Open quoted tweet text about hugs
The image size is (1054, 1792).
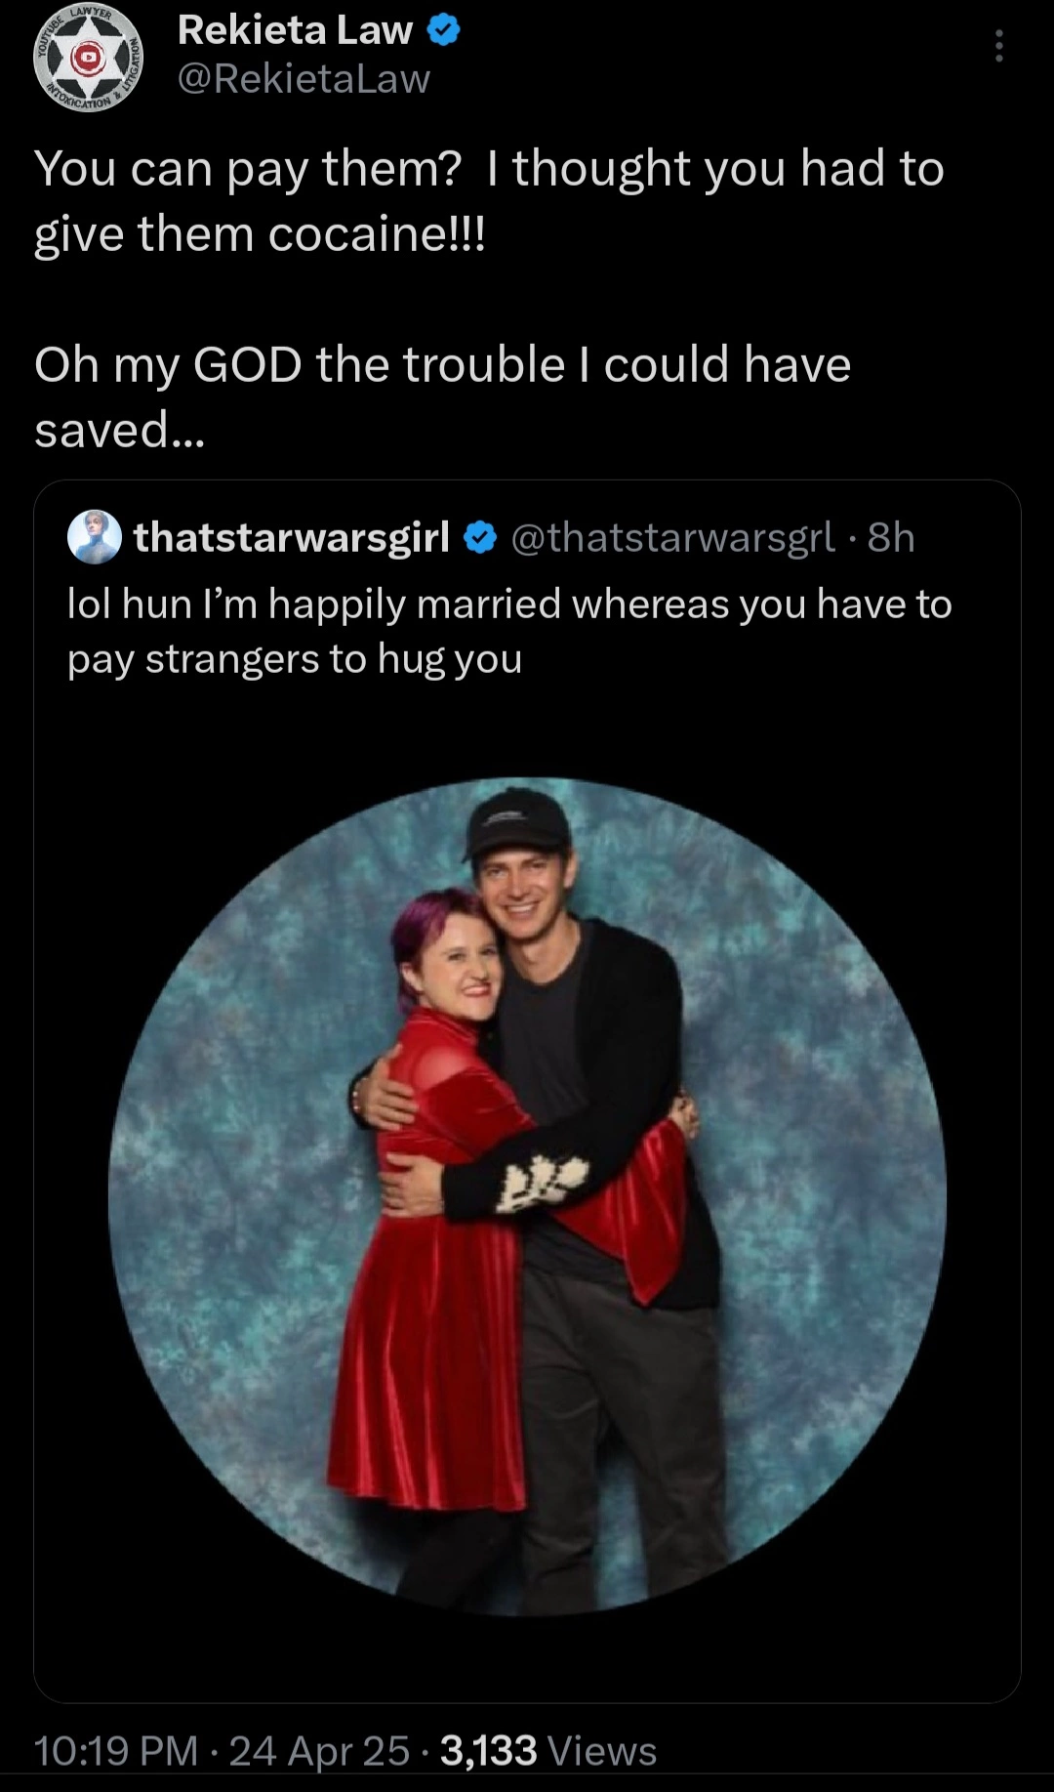(x=509, y=632)
